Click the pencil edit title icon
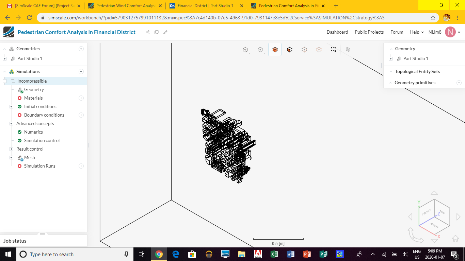 click(165, 32)
